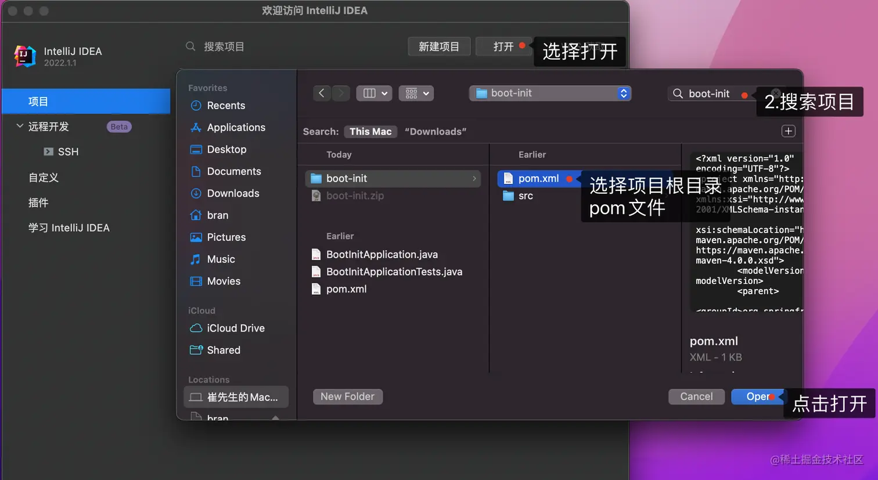This screenshot has width=878, height=480.
Task: Open the column view mode dropdown
Action: point(374,93)
